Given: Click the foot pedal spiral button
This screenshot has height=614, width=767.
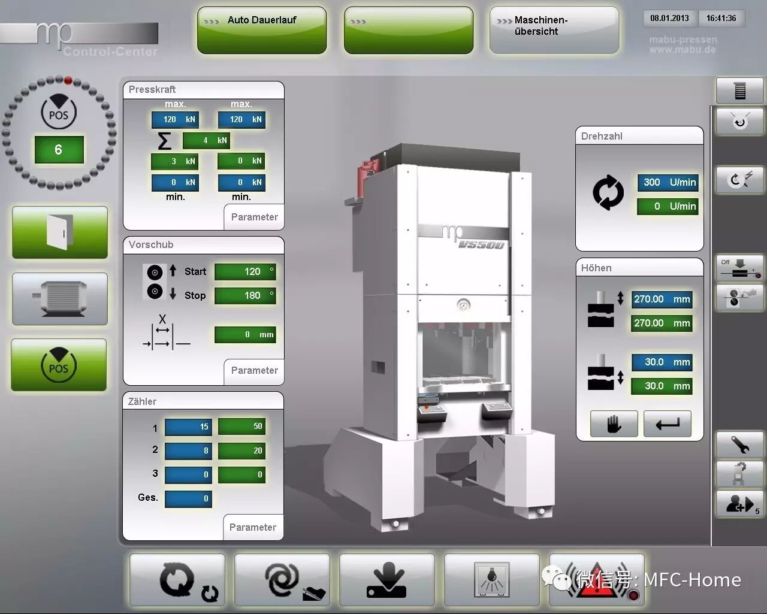Looking at the screenshot, I should click(x=282, y=580).
